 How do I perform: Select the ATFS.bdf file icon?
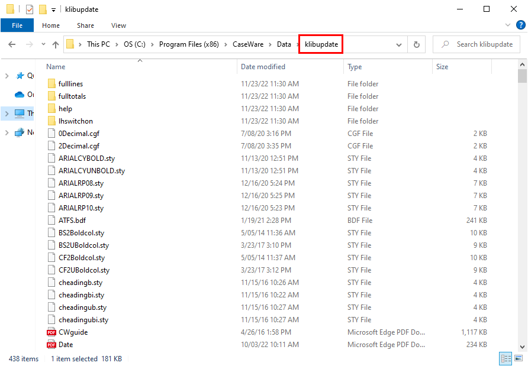click(x=51, y=221)
